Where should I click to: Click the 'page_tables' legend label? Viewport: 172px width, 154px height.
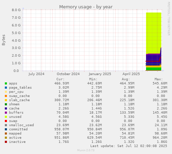click(x=20, y=88)
